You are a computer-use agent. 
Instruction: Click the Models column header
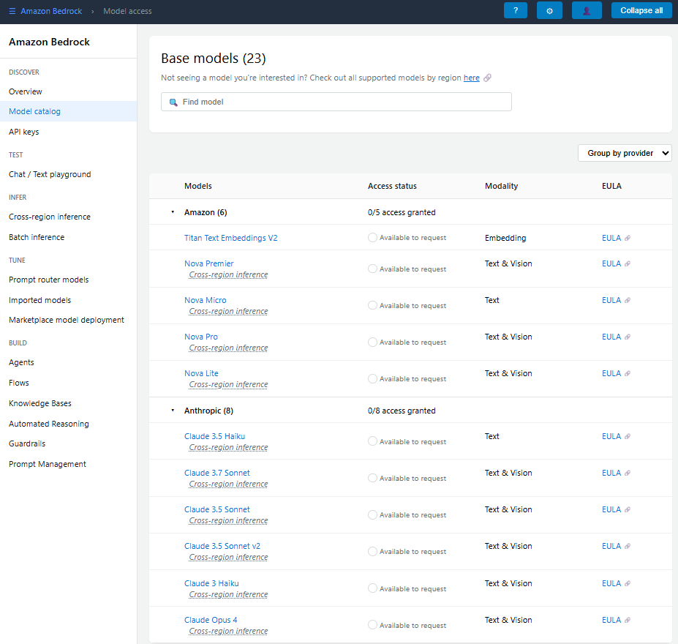(x=198, y=186)
